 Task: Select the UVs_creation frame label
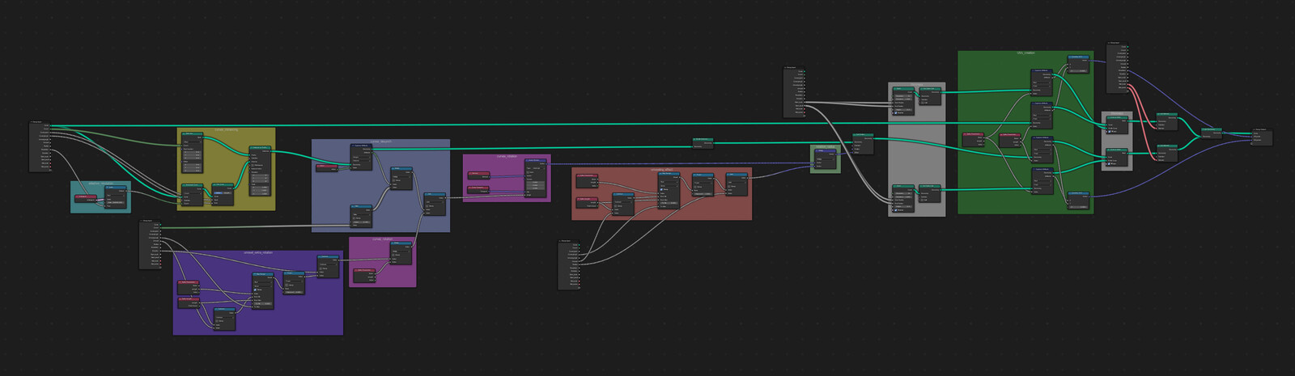pyautogui.click(x=1025, y=53)
